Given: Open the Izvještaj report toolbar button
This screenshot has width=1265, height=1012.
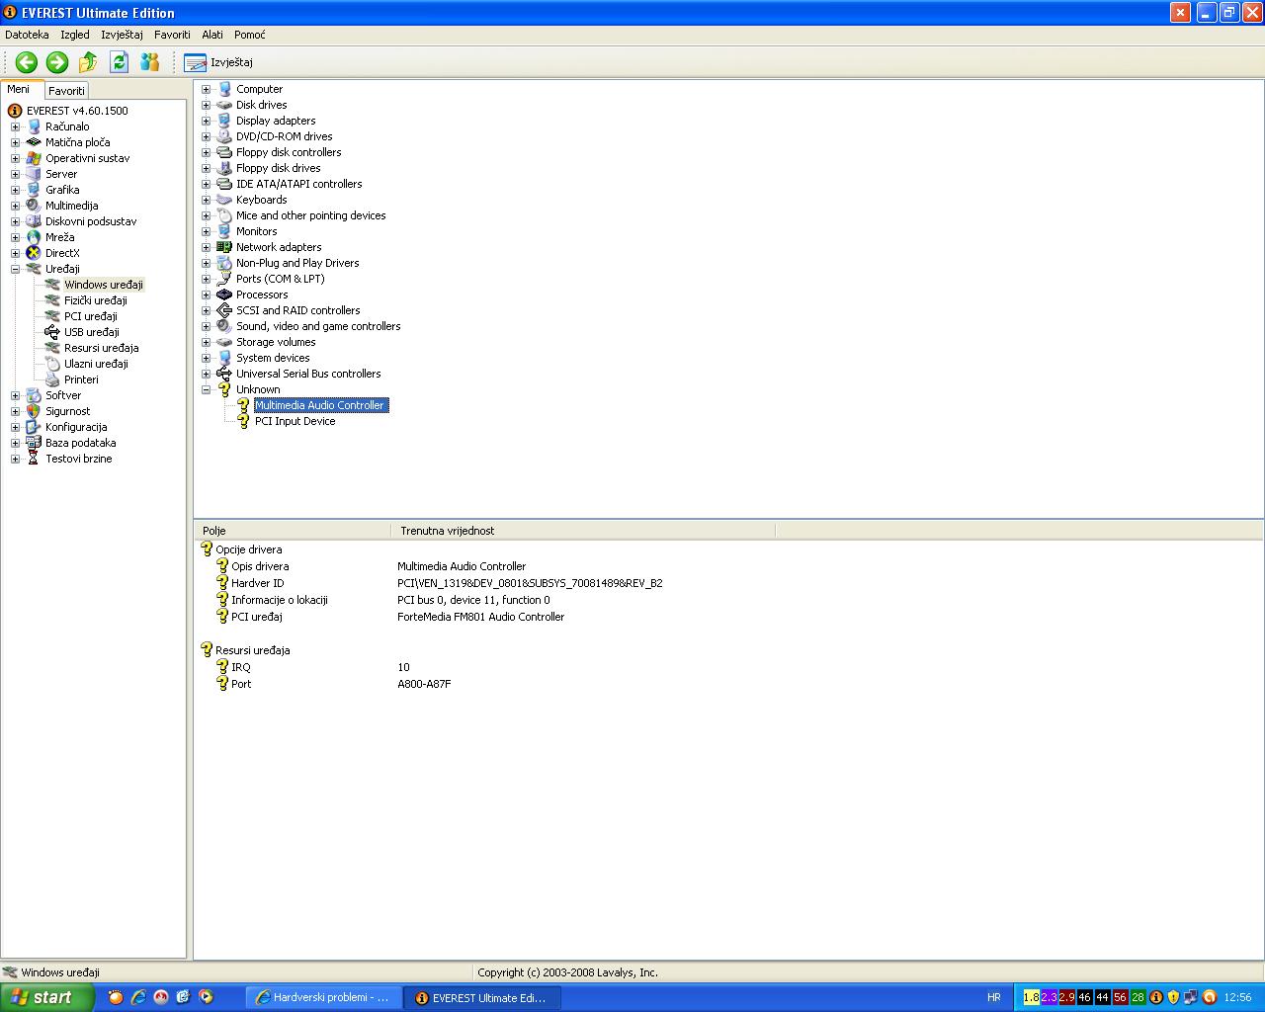Looking at the screenshot, I should 218,62.
